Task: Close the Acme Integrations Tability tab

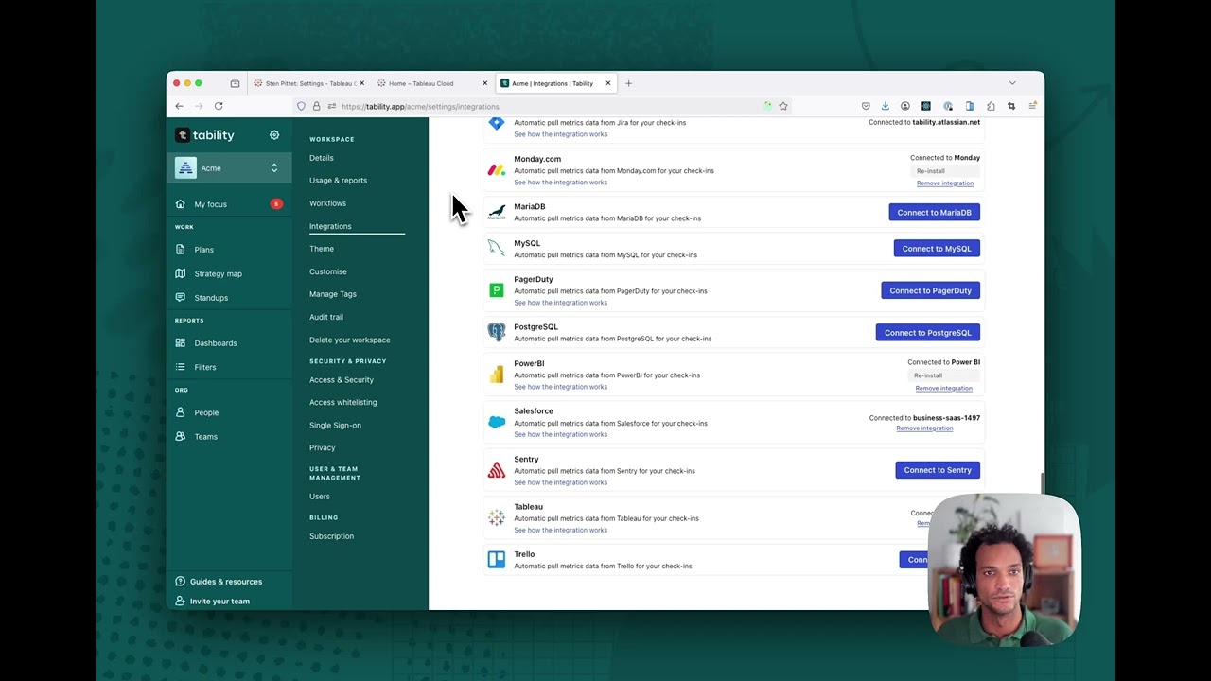Action: pyautogui.click(x=608, y=83)
